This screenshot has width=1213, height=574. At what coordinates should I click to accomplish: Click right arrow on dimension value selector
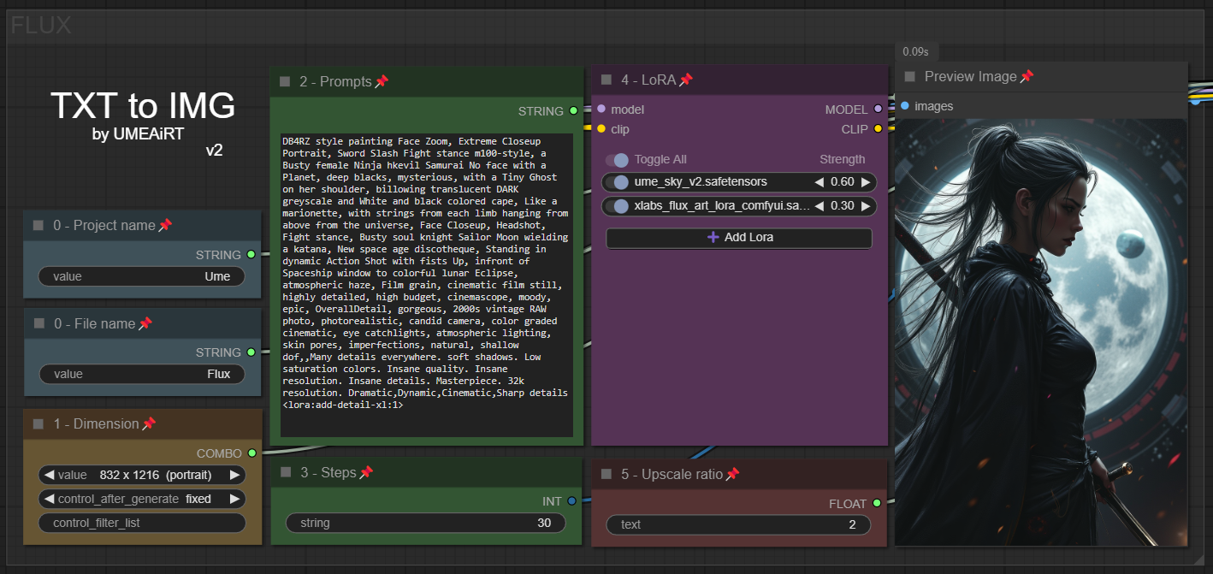click(x=234, y=475)
